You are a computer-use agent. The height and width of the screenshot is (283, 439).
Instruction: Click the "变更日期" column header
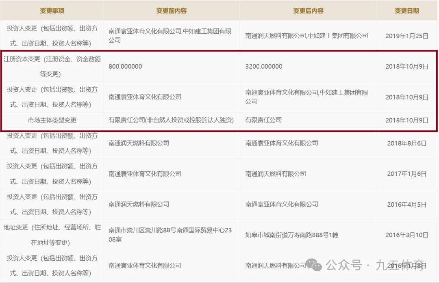click(407, 11)
